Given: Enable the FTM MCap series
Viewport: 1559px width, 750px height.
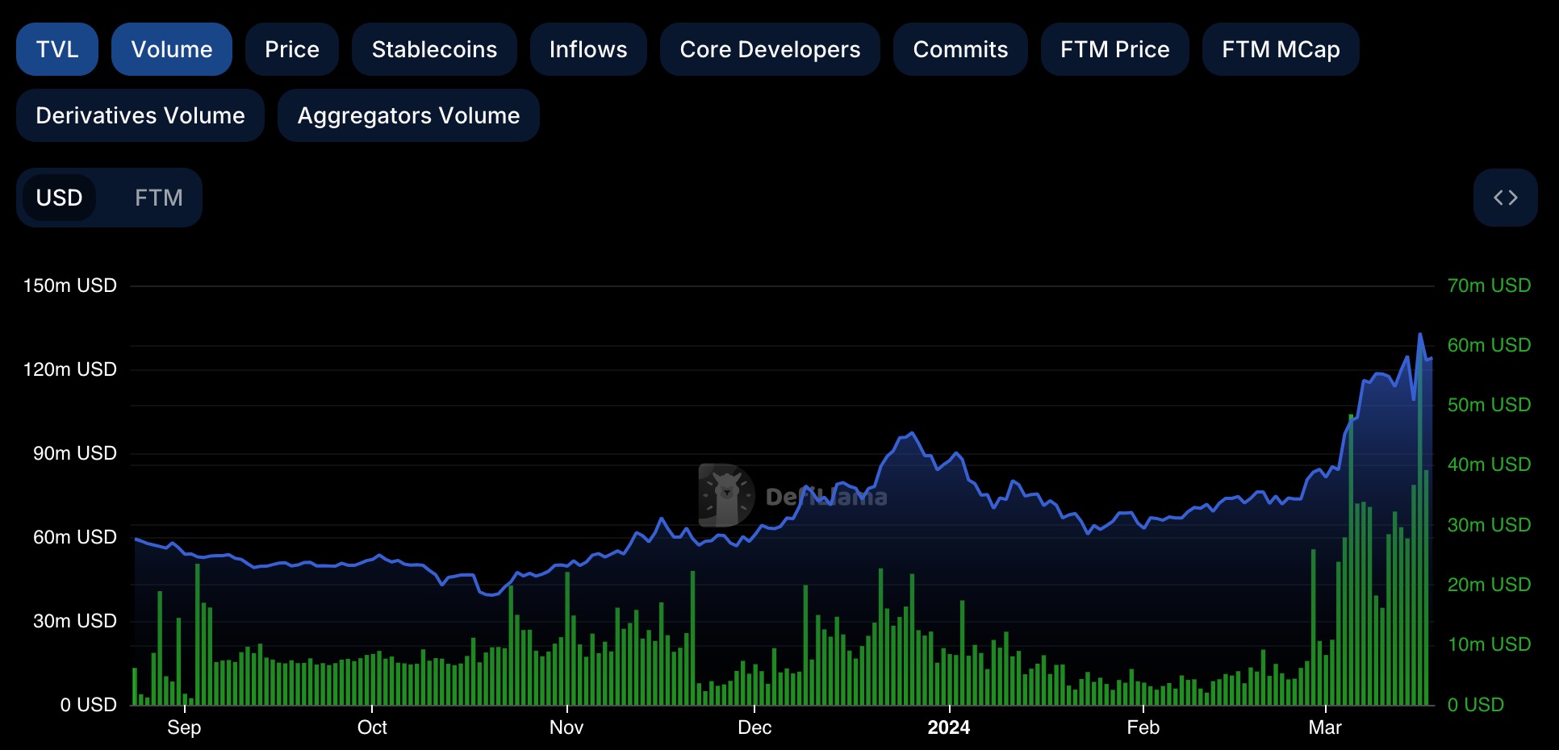Looking at the screenshot, I should tap(1281, 49).
